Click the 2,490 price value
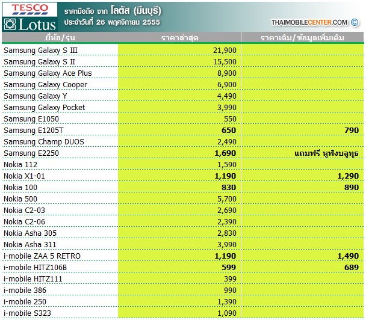 pos(227,141)
